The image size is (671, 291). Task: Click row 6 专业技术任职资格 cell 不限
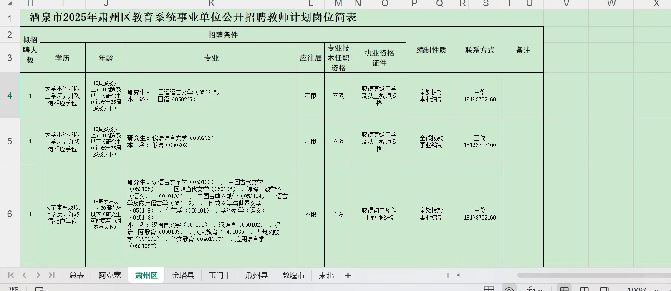[x=338, y=214]
